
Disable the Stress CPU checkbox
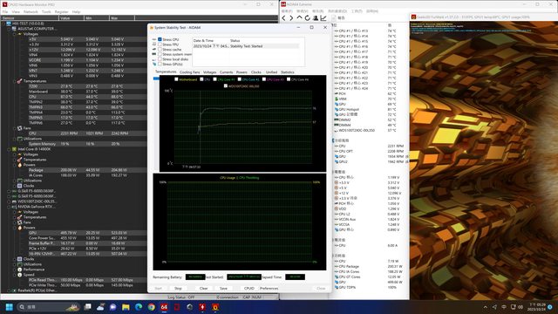(x=160, y=39)
